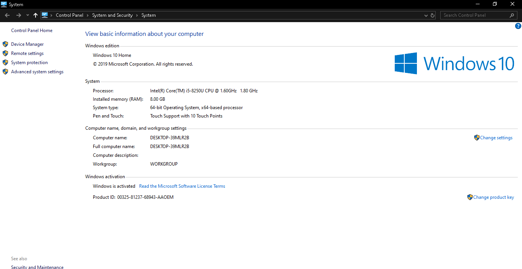Click the System window title bar icon
Image resolution: width=522 pixels, height=269 pixels.
pyautogui.click(x=4, y=4)
